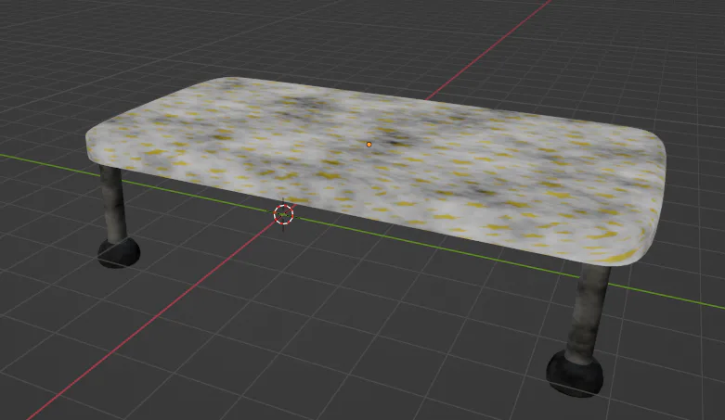725x420 pixels.
Task: Select the marble table top object
Action: click(x=375, y=171)
